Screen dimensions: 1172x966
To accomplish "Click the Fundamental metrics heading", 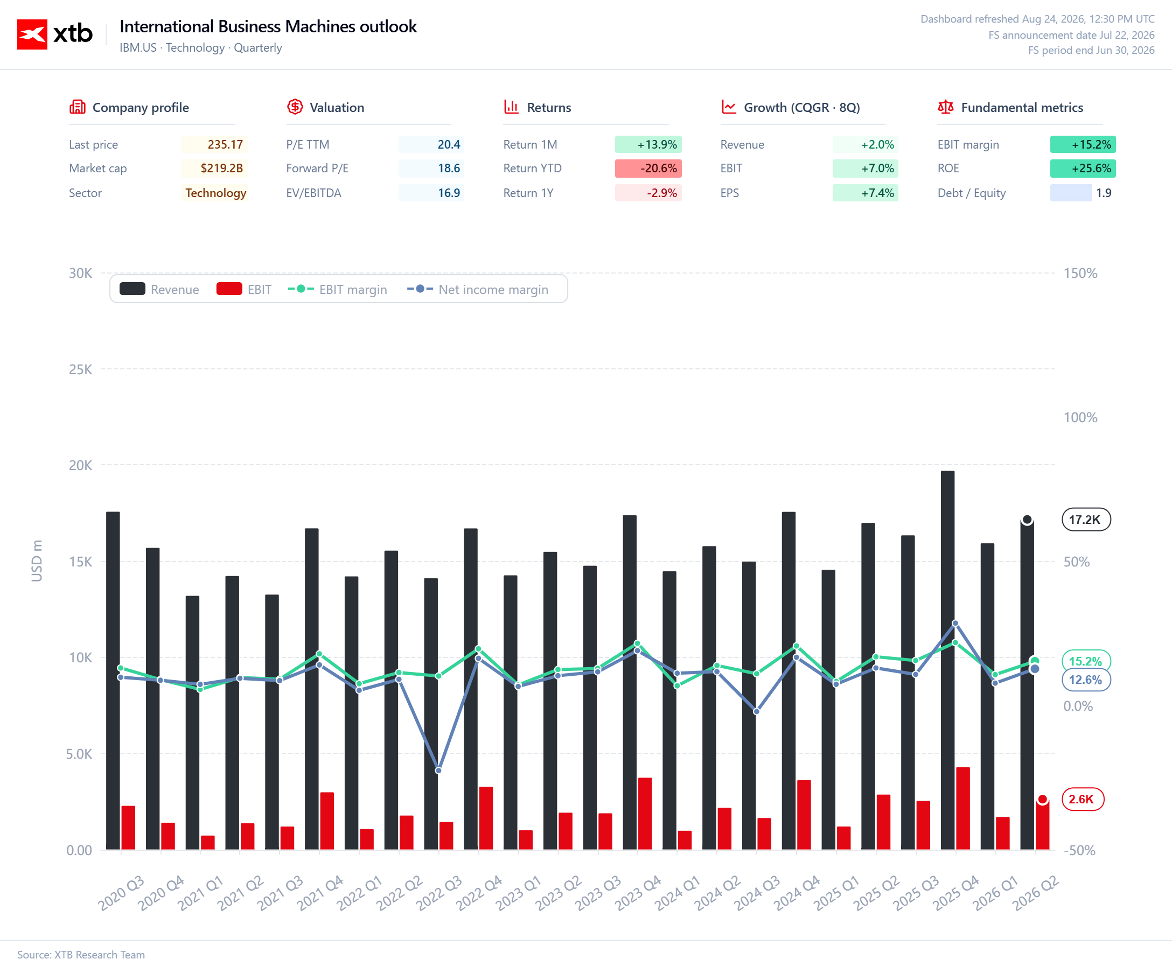I will pyautogui.click(x=1022, y=107).
